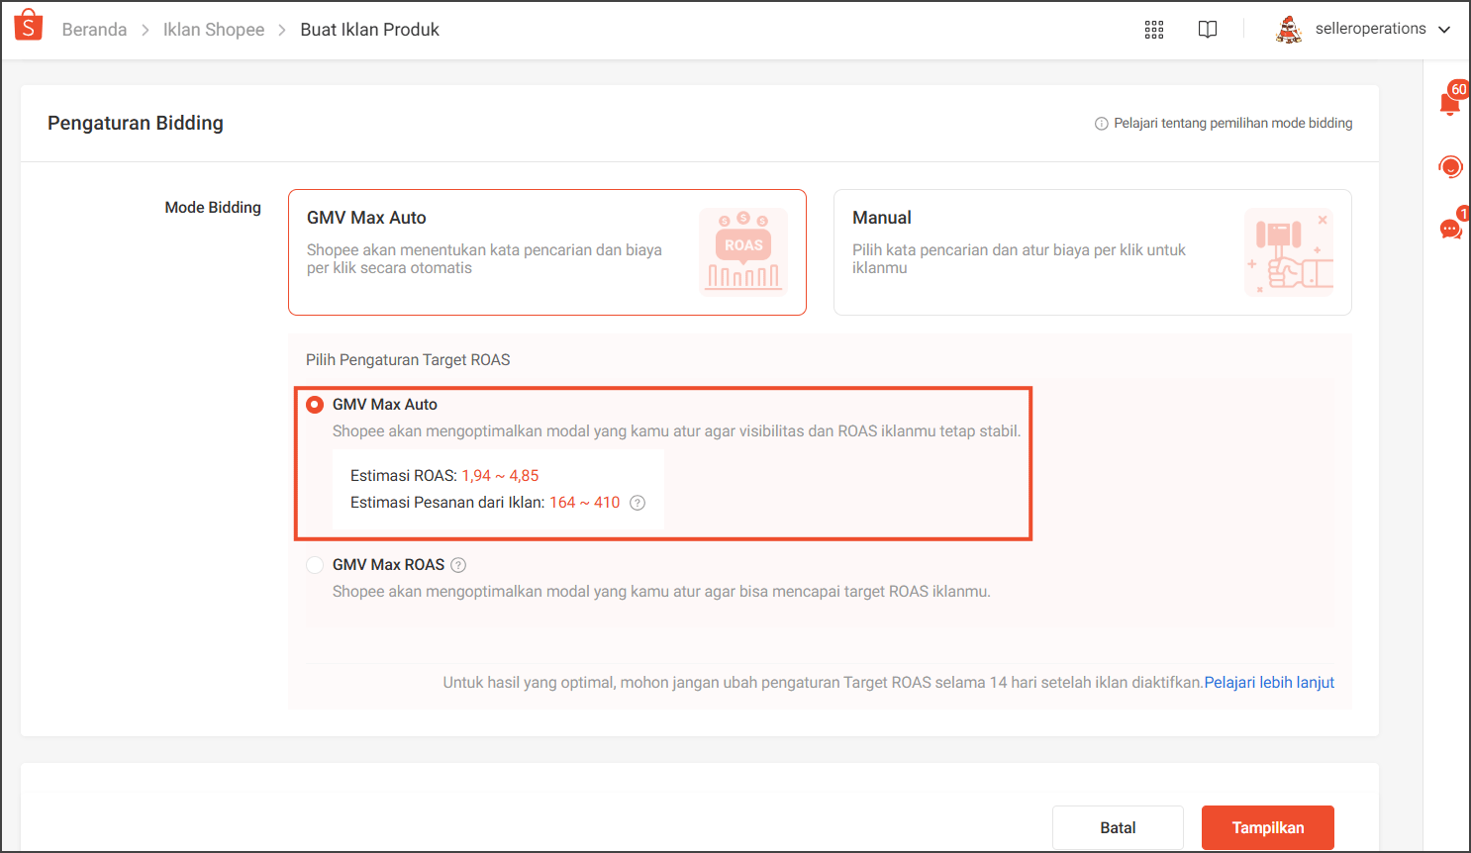
Task: Click the estimated ROAS value 1,94 ~ 4,85
Action: [x=500, y=476]
